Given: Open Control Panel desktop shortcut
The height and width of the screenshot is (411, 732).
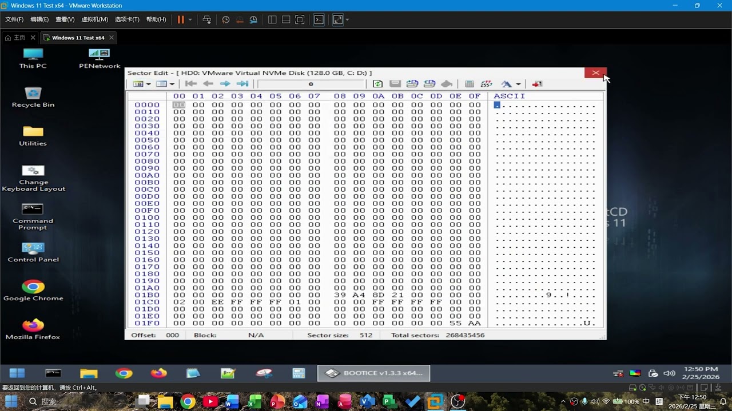Looking at the screenshot, I should coord(33,252).
